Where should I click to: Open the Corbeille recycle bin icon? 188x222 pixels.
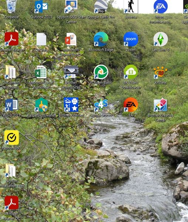[x=11, y=7]
